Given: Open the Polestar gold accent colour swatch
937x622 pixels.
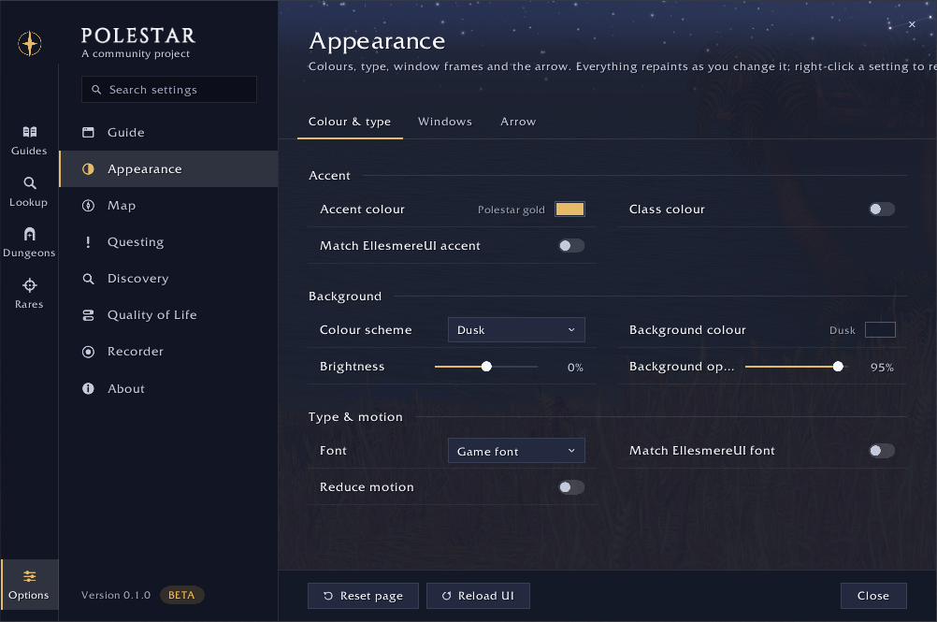Looking at the screenshot, I should point(569,210).
